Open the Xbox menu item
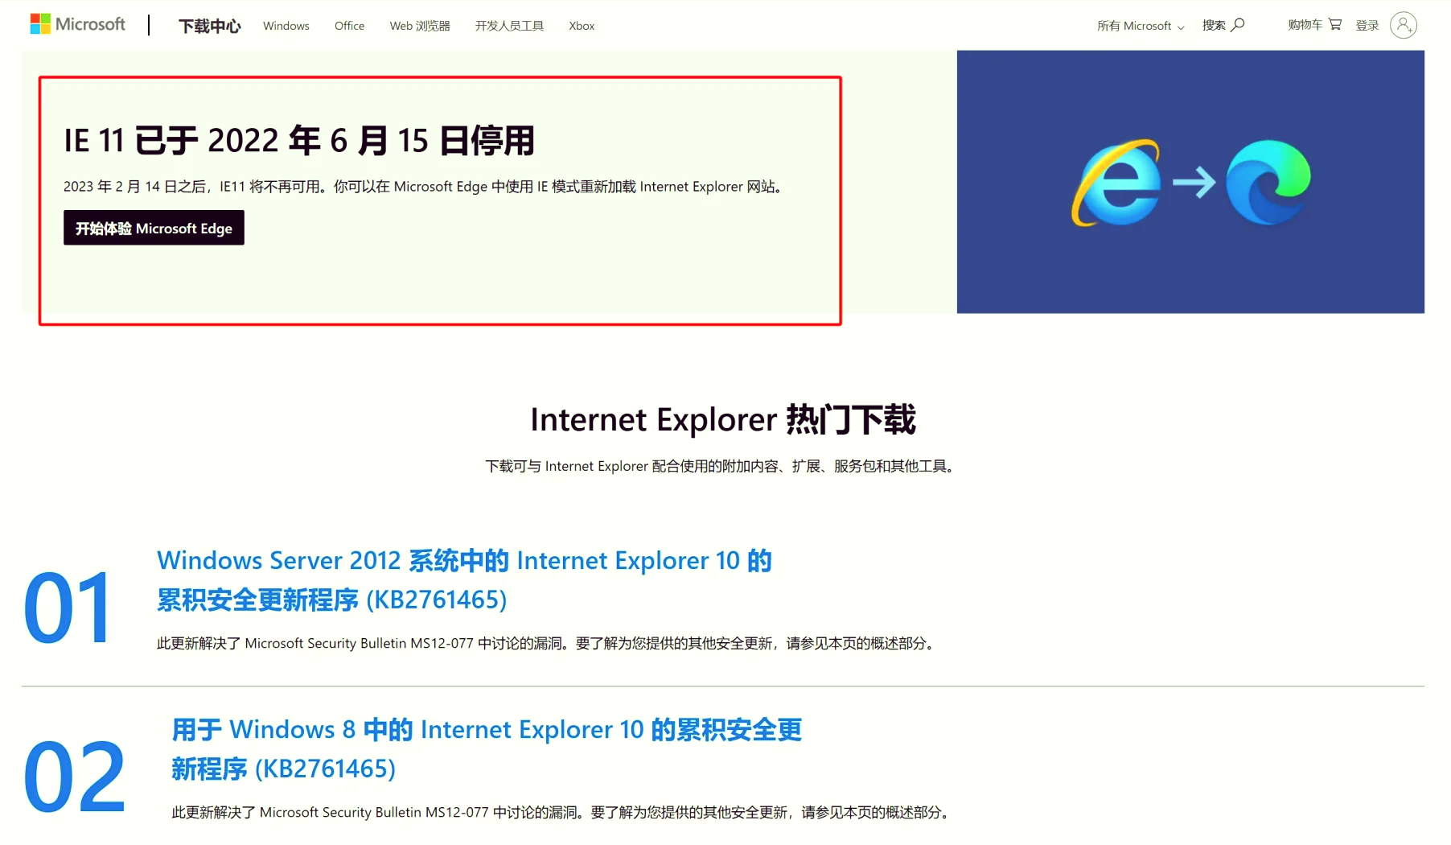This screenshot has width=1451, height=845. click(x=582, y=26)
